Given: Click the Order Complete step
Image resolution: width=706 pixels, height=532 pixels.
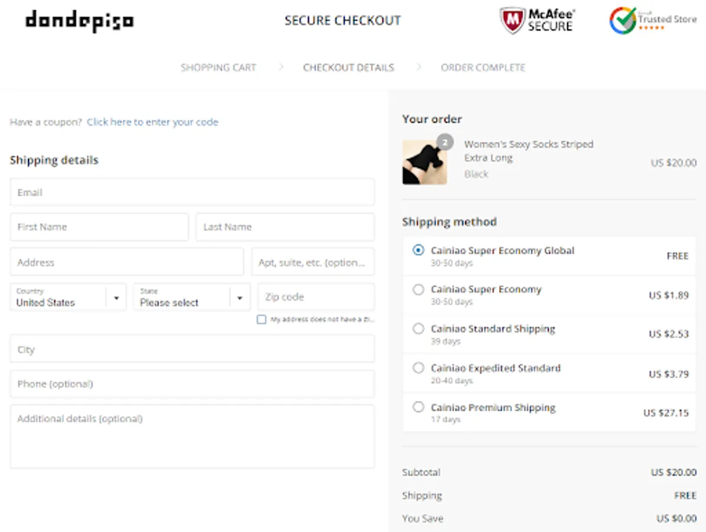Looking at the screenshot, I should (x=482, y=67).
